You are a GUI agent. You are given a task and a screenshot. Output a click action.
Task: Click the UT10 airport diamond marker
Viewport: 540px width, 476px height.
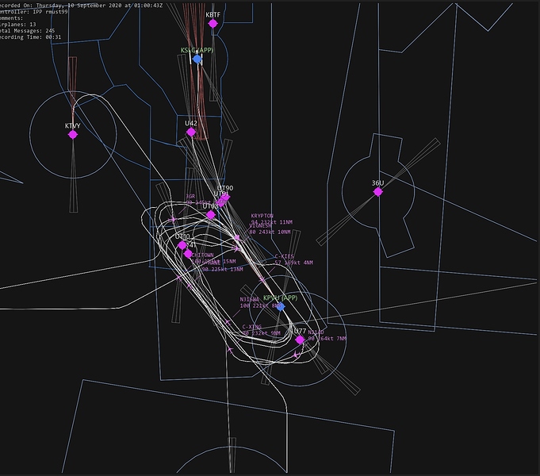[x=182, y=245]
